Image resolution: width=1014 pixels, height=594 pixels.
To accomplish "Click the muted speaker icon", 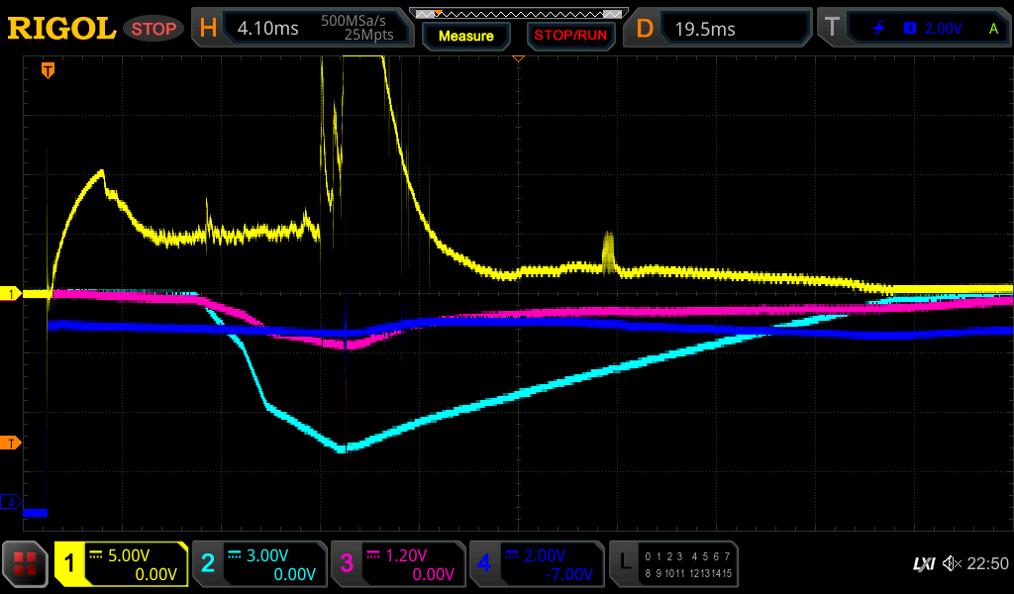I will (x=952, y=564).
